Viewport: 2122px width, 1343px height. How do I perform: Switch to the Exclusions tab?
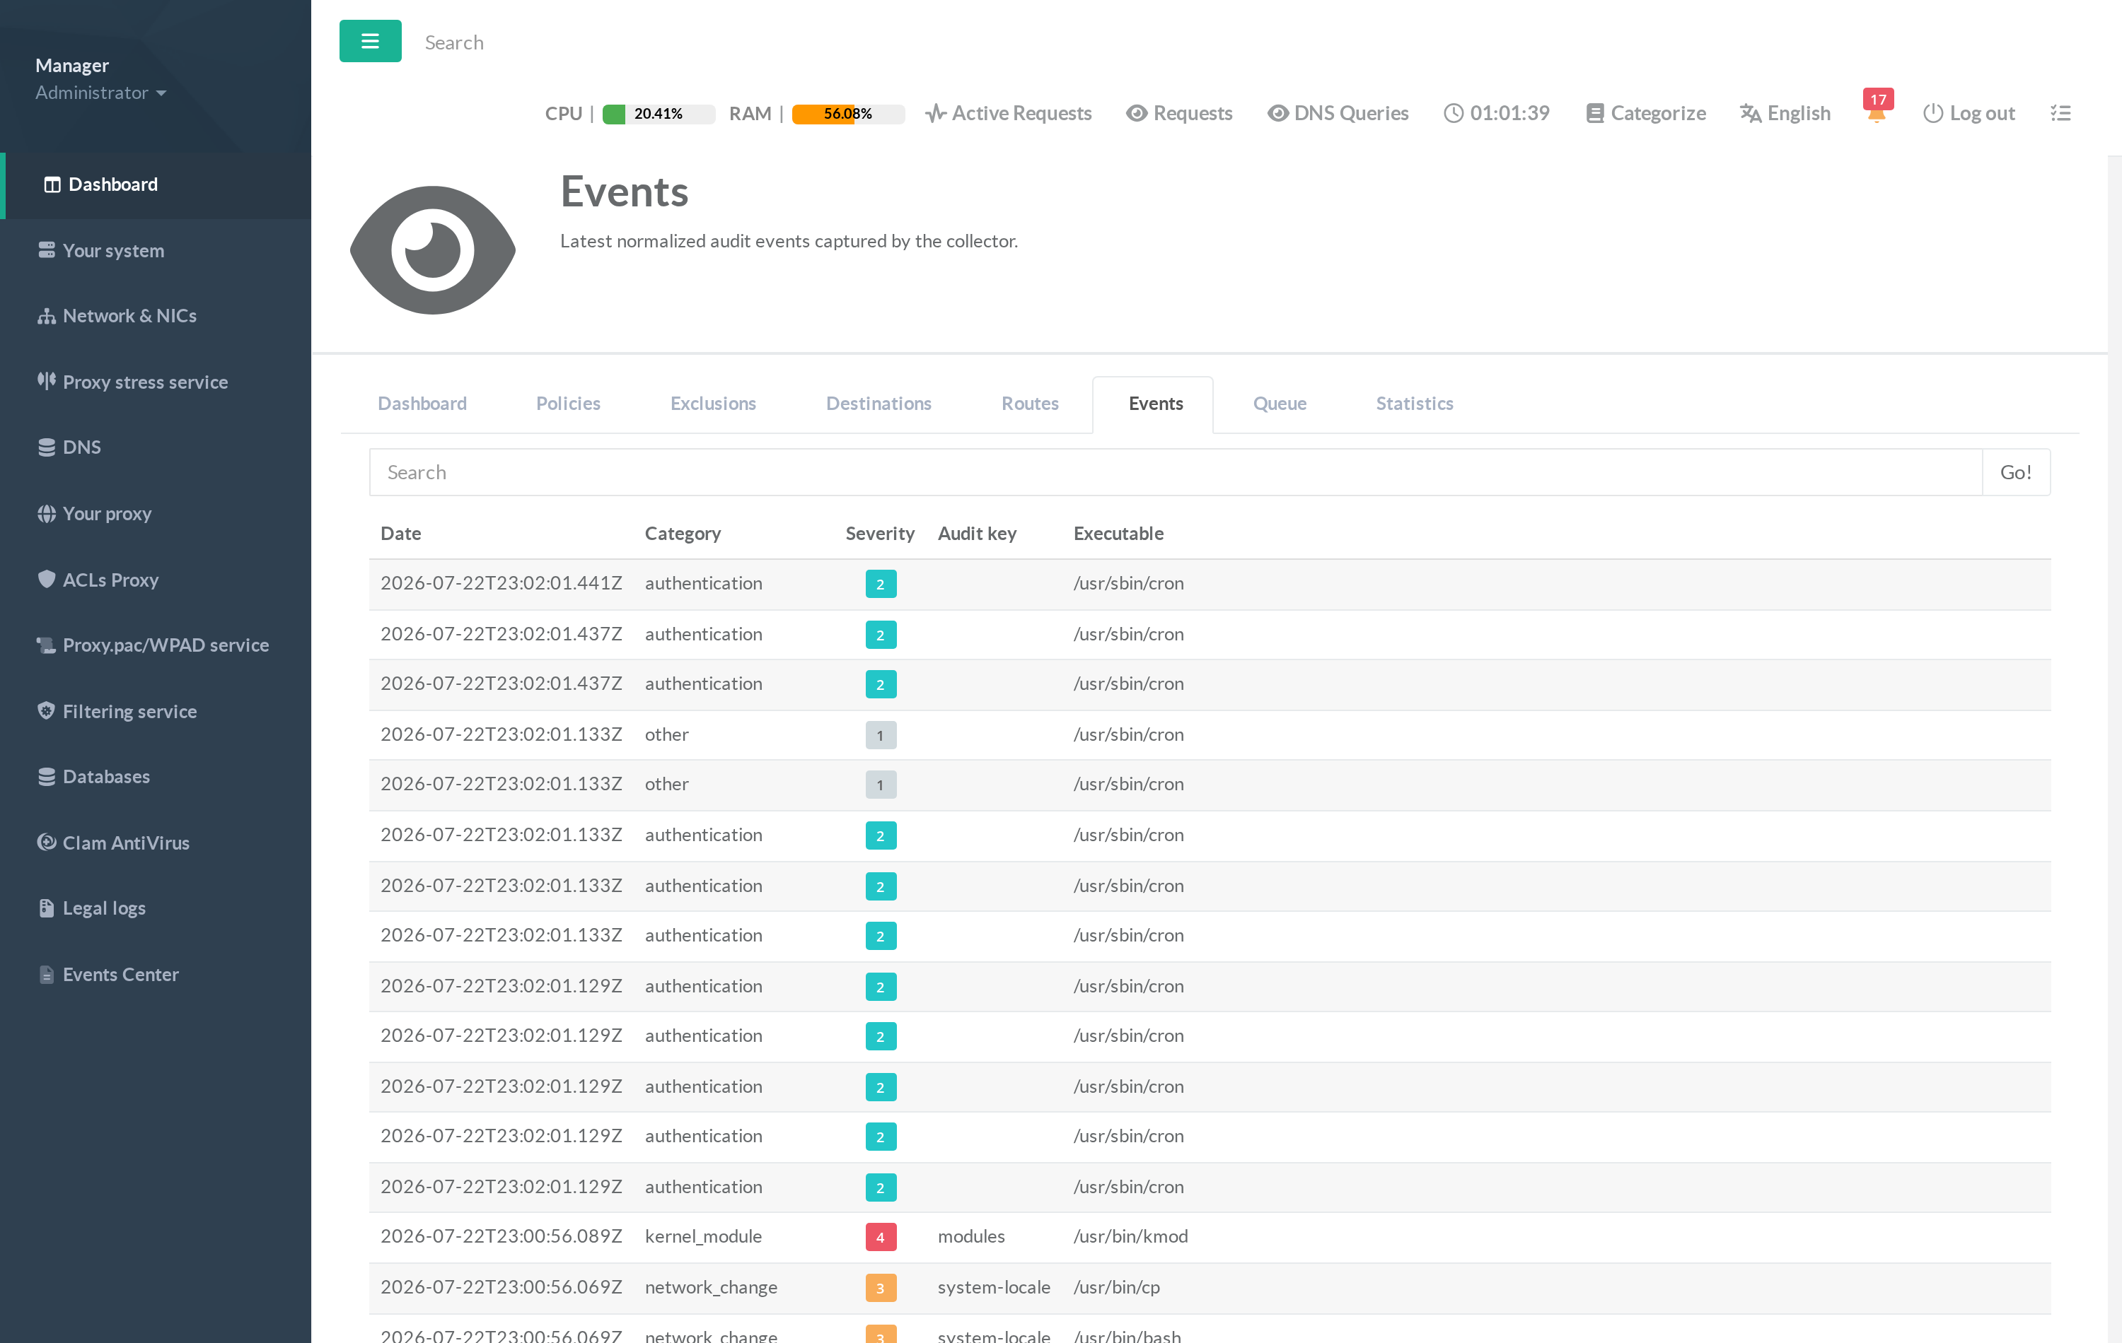pos(713,404)
